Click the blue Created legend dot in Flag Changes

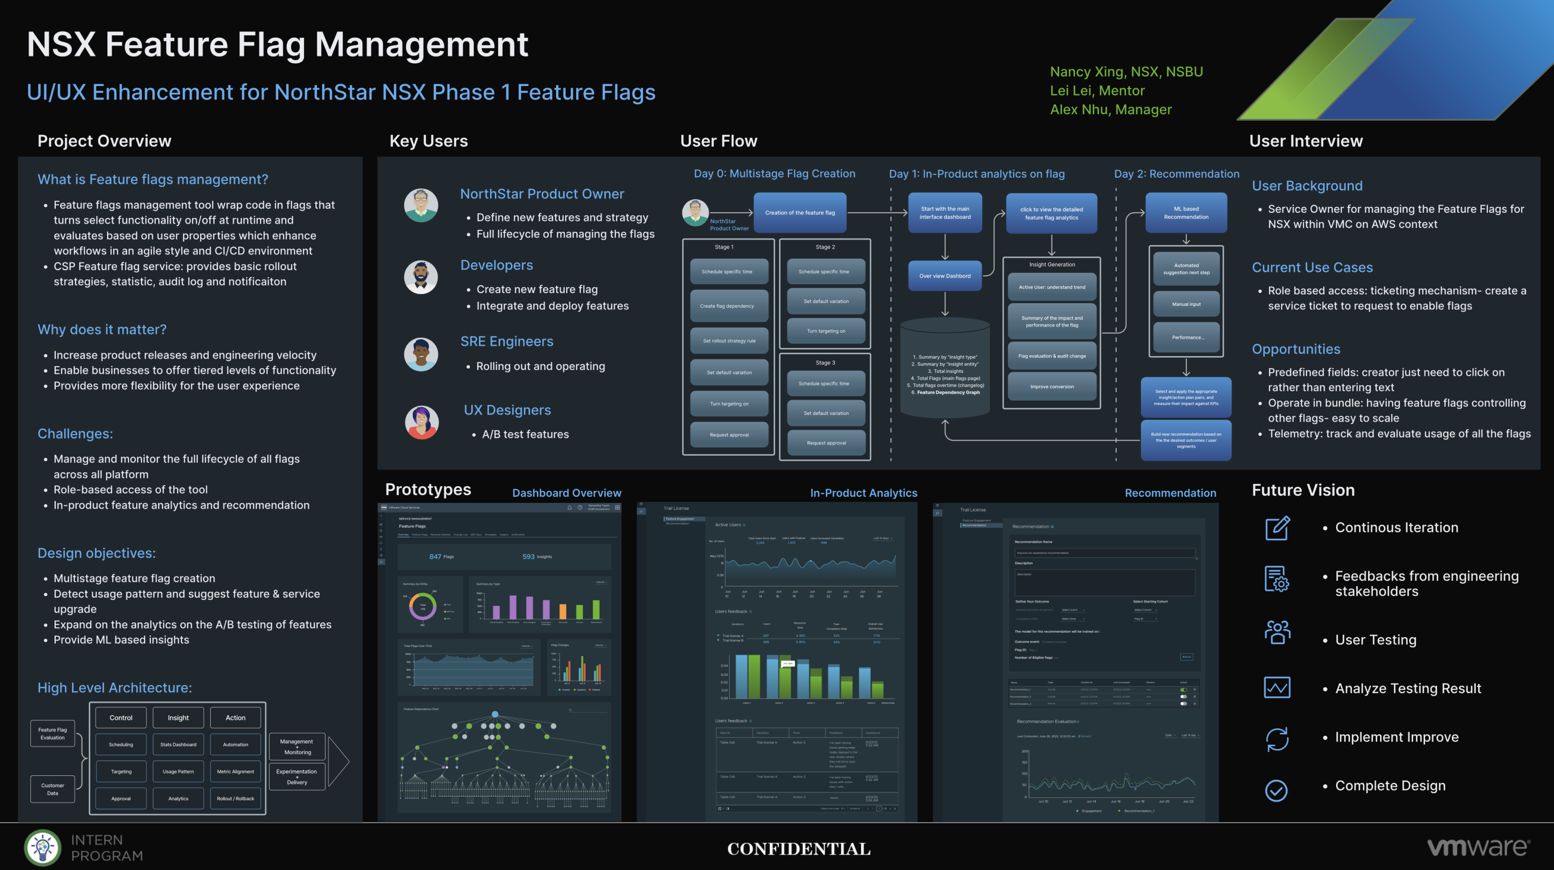[560, 690]
